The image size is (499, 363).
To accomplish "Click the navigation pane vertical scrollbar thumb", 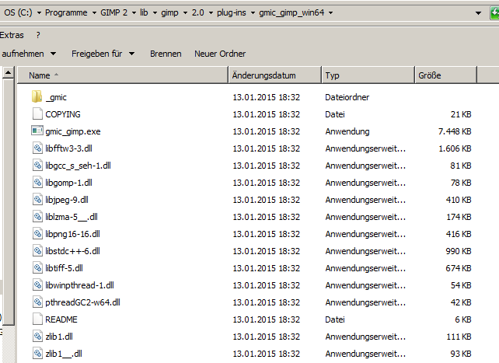I will click(9, 202).
